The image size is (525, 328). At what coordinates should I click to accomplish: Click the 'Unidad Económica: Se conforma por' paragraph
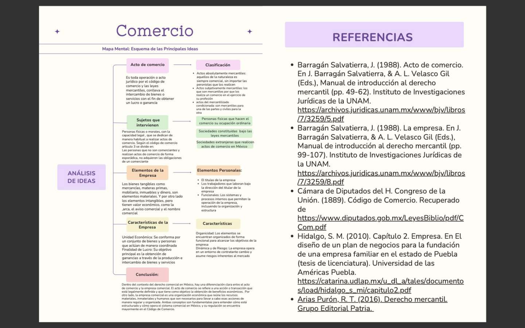coord(151,250)
